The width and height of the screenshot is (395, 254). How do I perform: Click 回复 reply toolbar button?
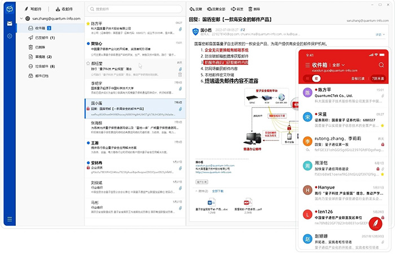pos(196,9)
